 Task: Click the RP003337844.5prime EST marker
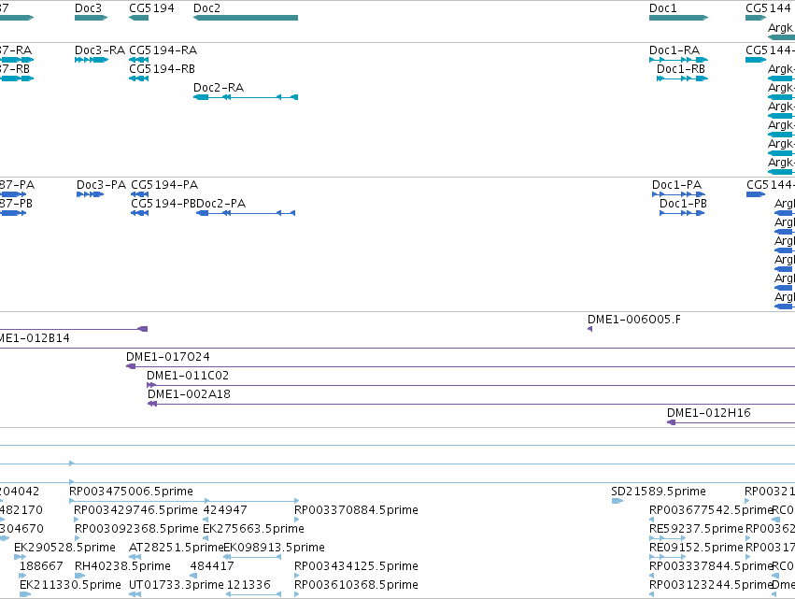(651, 576)
